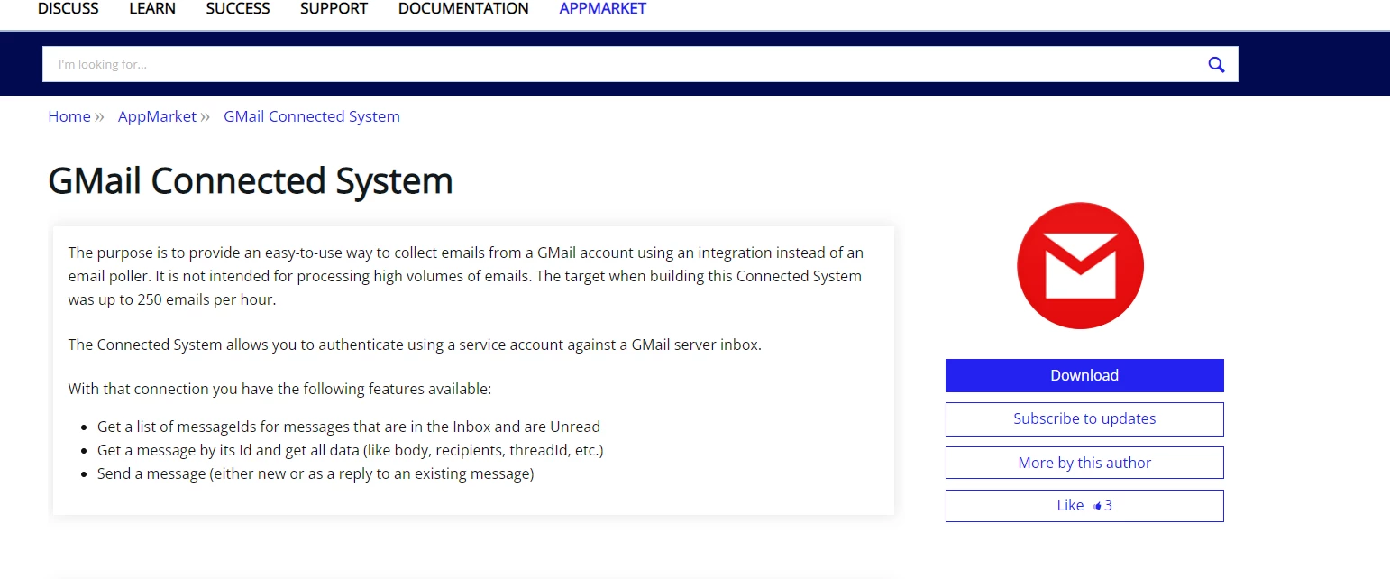
Task: Click the service account authentication sentence
Action: tap(415, 345)
